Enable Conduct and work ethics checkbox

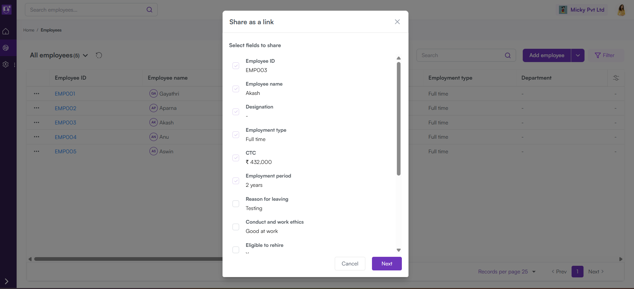(x=236, y=227)
